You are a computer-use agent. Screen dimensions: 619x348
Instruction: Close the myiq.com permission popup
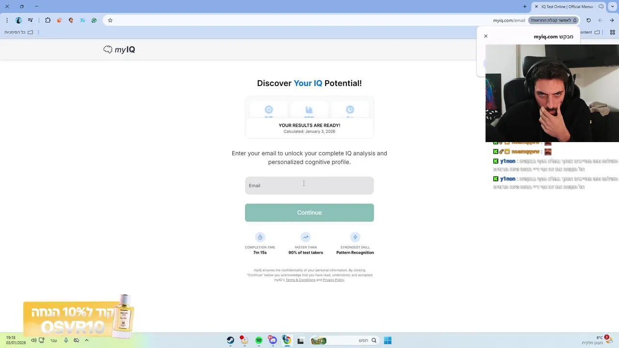486,36
